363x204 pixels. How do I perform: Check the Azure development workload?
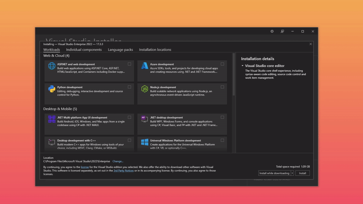pos(222,64)
